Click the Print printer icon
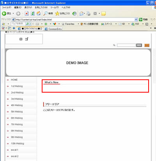Image resolution: width=156 pixels, height=161 pixels. (89, 13)
